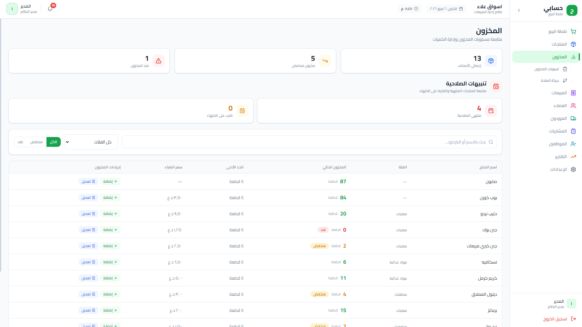Viewport: 582px width, 327px height.
Task: Click الموظفون staff icon in sidebar
Action: (573, 144)
